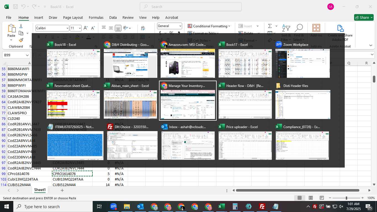Switch to the Formulas tab

point(96,17)
